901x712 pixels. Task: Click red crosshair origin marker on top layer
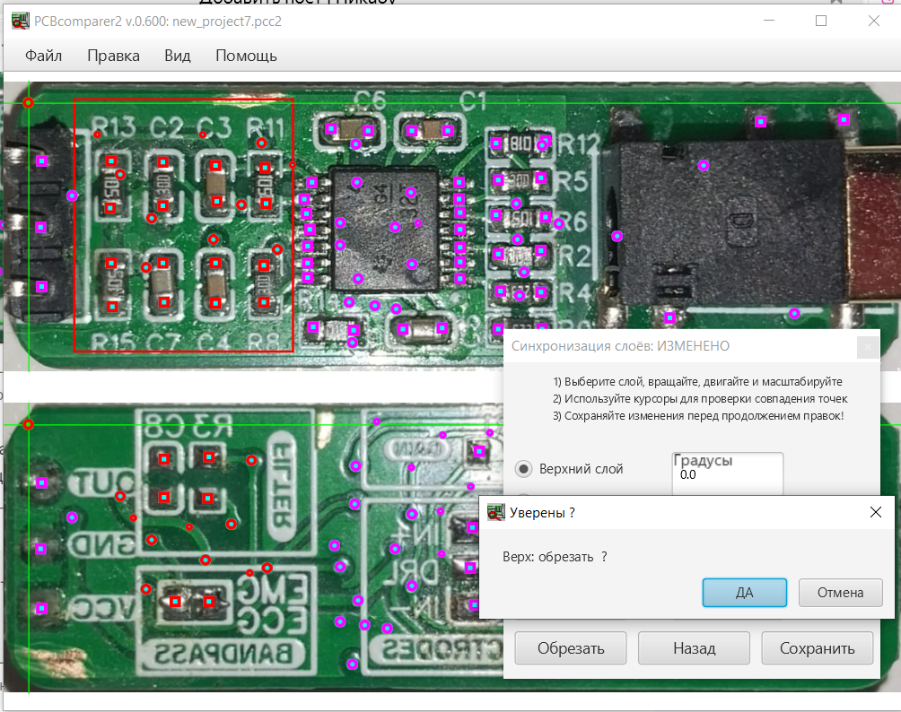point(28,103)
